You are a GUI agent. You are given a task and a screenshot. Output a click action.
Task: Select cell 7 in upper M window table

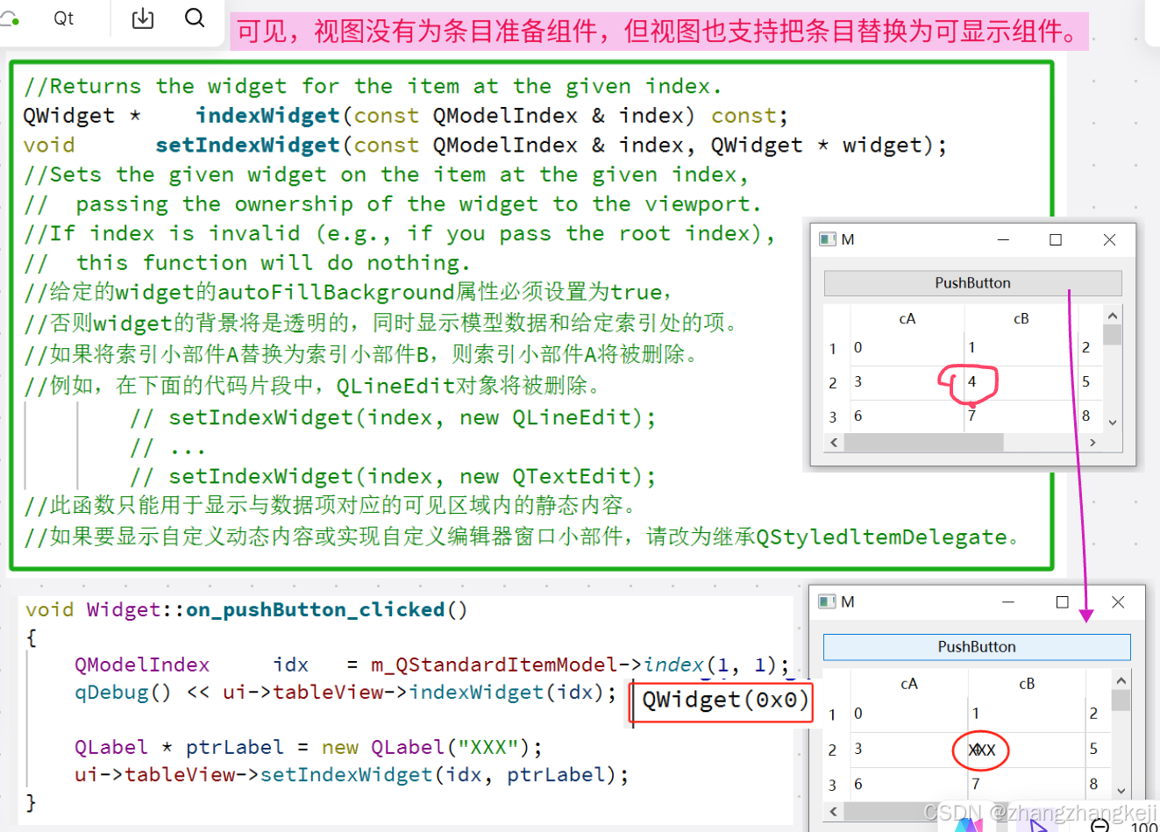1020,416
